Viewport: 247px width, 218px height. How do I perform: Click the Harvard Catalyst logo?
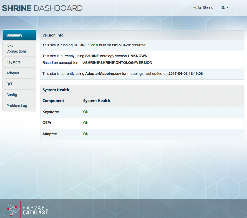(x=28, y=210)
